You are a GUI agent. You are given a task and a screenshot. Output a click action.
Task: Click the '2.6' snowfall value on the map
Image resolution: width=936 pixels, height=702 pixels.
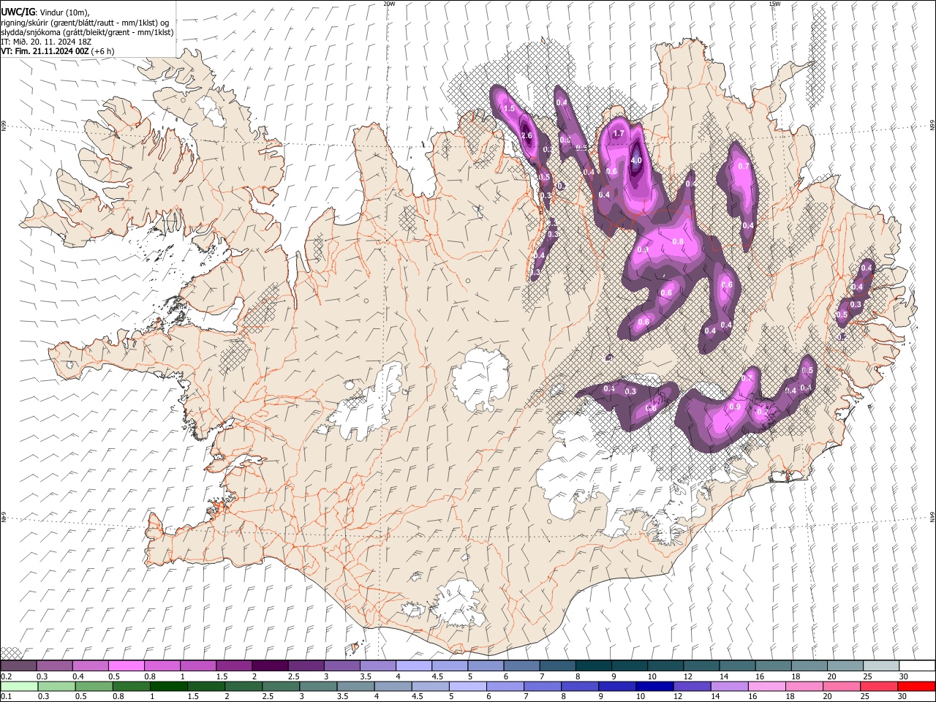point(526,136)
